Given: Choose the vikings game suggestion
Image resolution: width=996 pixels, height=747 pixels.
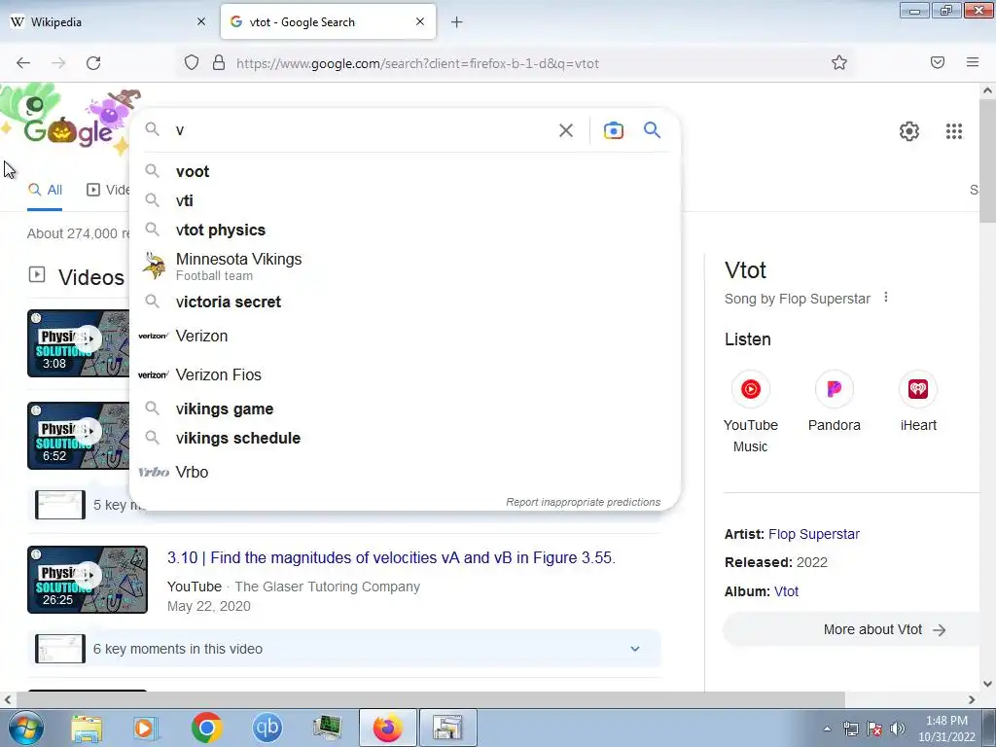Looking at the screenshot, I should (x=405, y=409).
